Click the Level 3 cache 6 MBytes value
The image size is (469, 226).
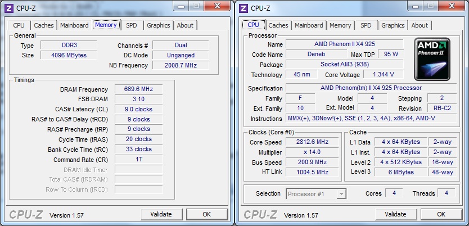pyautogui.click(x=401, y=172)
